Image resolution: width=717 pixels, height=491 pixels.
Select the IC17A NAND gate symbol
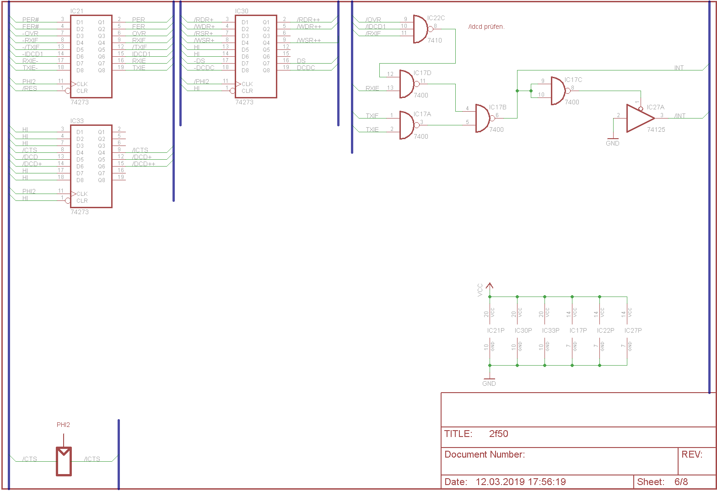407,125
